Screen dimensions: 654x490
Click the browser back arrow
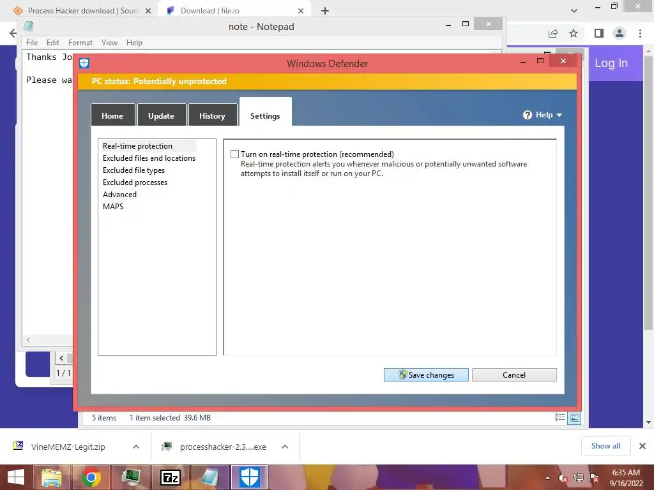(x=13, y=33)
